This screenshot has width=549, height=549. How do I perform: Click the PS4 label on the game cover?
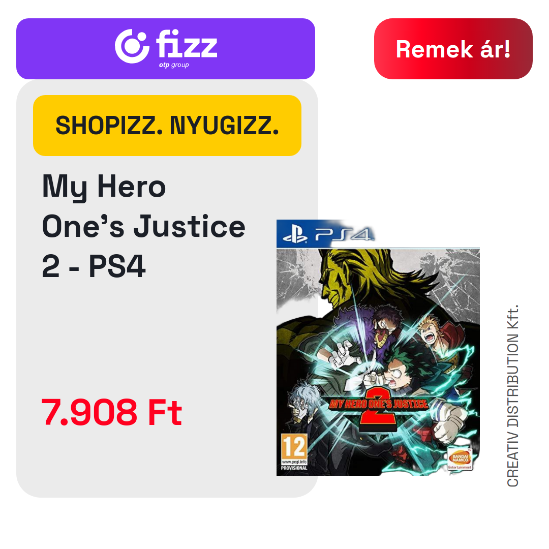(x=344, y=234)
